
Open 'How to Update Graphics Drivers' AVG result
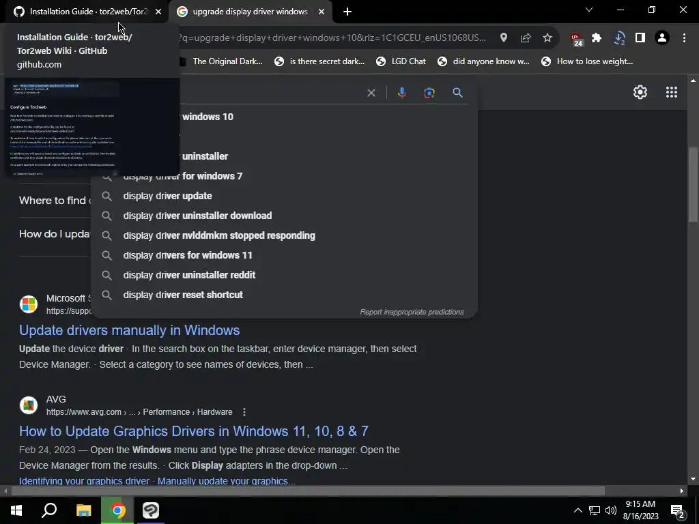click(x=193, y=431)
